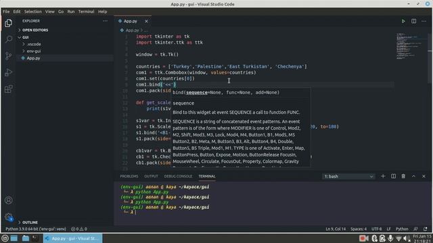Split the editor to the right
The height and width of the screenshot is (243, 433).
pyautogui.click(x=413, y=21)
